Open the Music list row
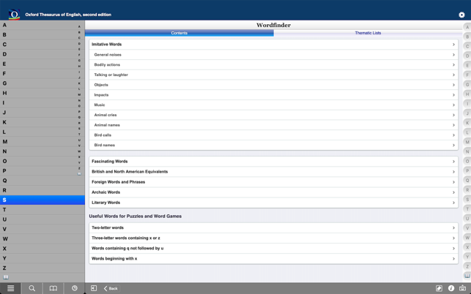 click(274, 105)
